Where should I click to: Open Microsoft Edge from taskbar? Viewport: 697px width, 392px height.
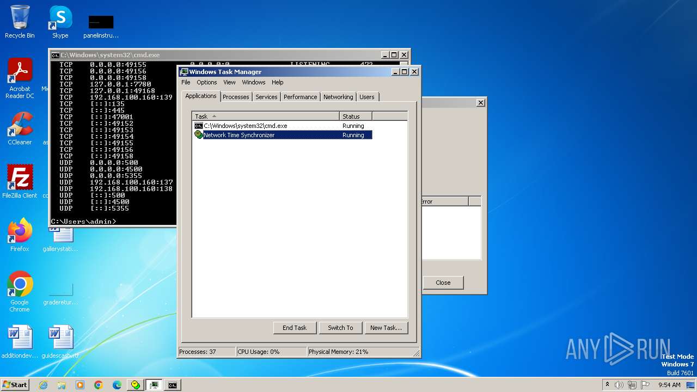117,385
